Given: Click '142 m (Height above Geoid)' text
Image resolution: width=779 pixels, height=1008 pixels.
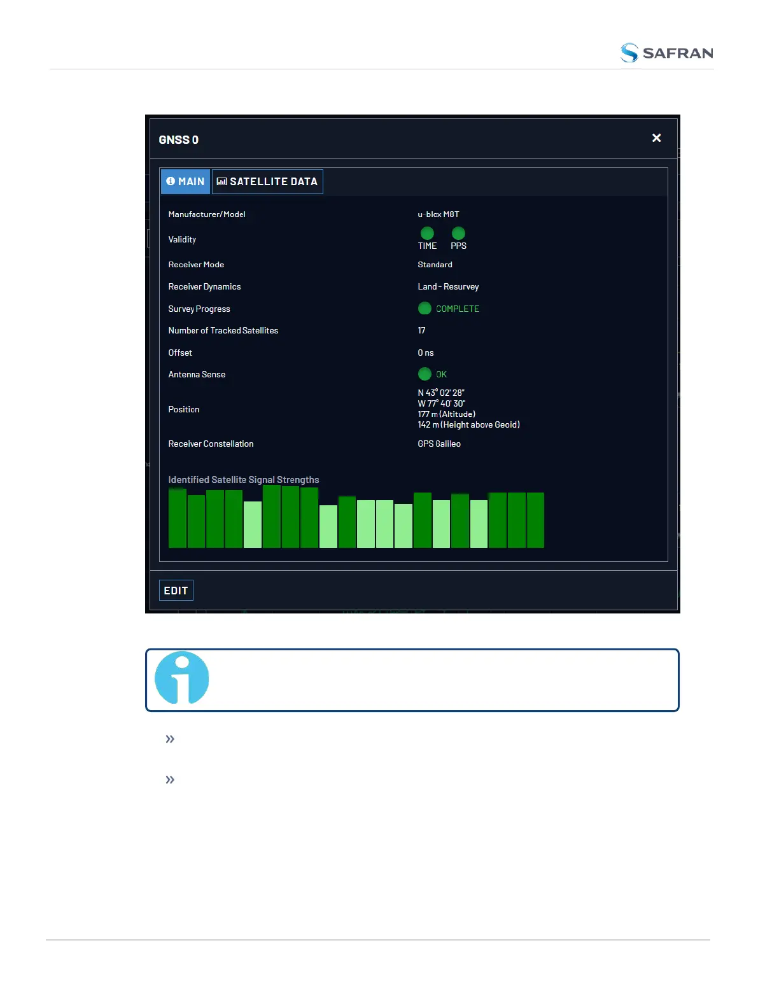Looking at the screenshot, I should click(469, 425).
